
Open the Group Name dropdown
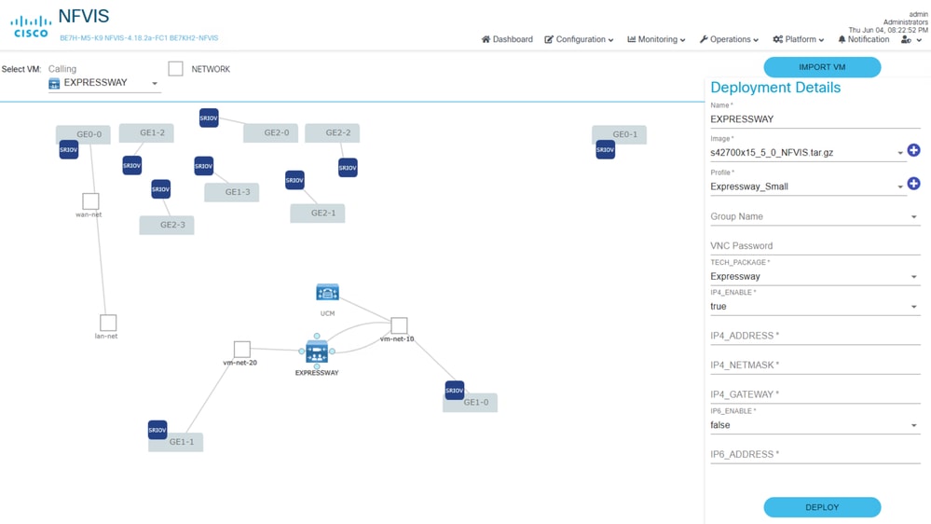pyautogui.click(x=815, y=217)
